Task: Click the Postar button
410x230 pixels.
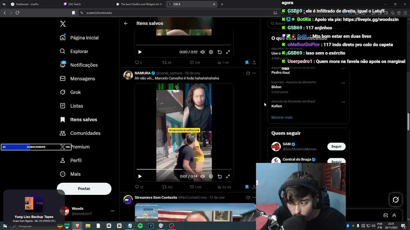Action: (x=84, y=189)
